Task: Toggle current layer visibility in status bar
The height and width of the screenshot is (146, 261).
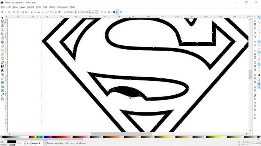Action: tap(27, 143)
